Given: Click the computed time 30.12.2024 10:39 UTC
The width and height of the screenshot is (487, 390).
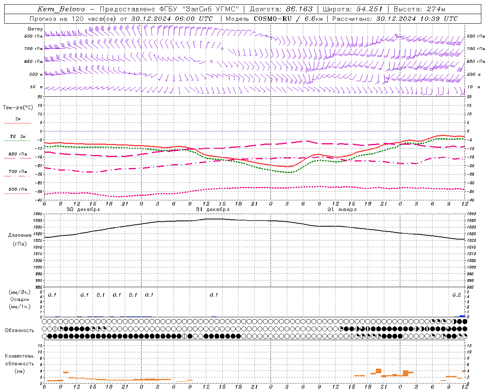Looking at the screenshot, I should (417, 19).
